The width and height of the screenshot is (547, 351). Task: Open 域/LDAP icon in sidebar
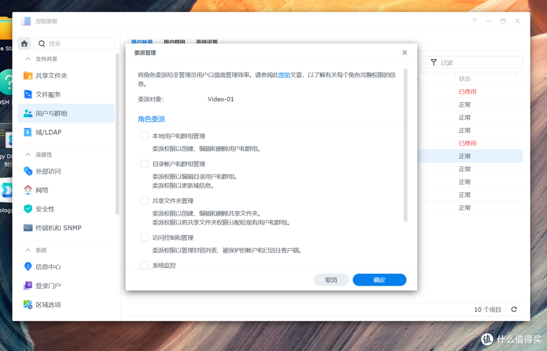coord(28,132)
